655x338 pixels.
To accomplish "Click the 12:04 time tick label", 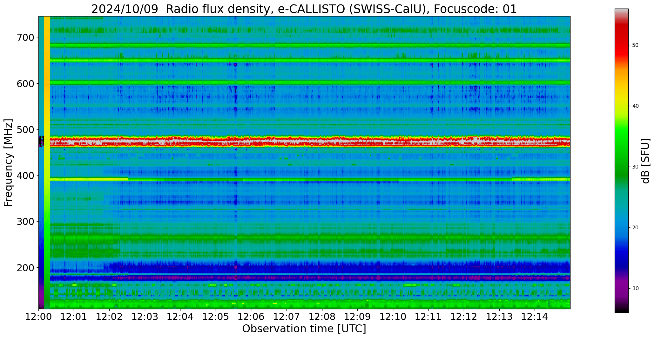I will click(x=180, y=316).
